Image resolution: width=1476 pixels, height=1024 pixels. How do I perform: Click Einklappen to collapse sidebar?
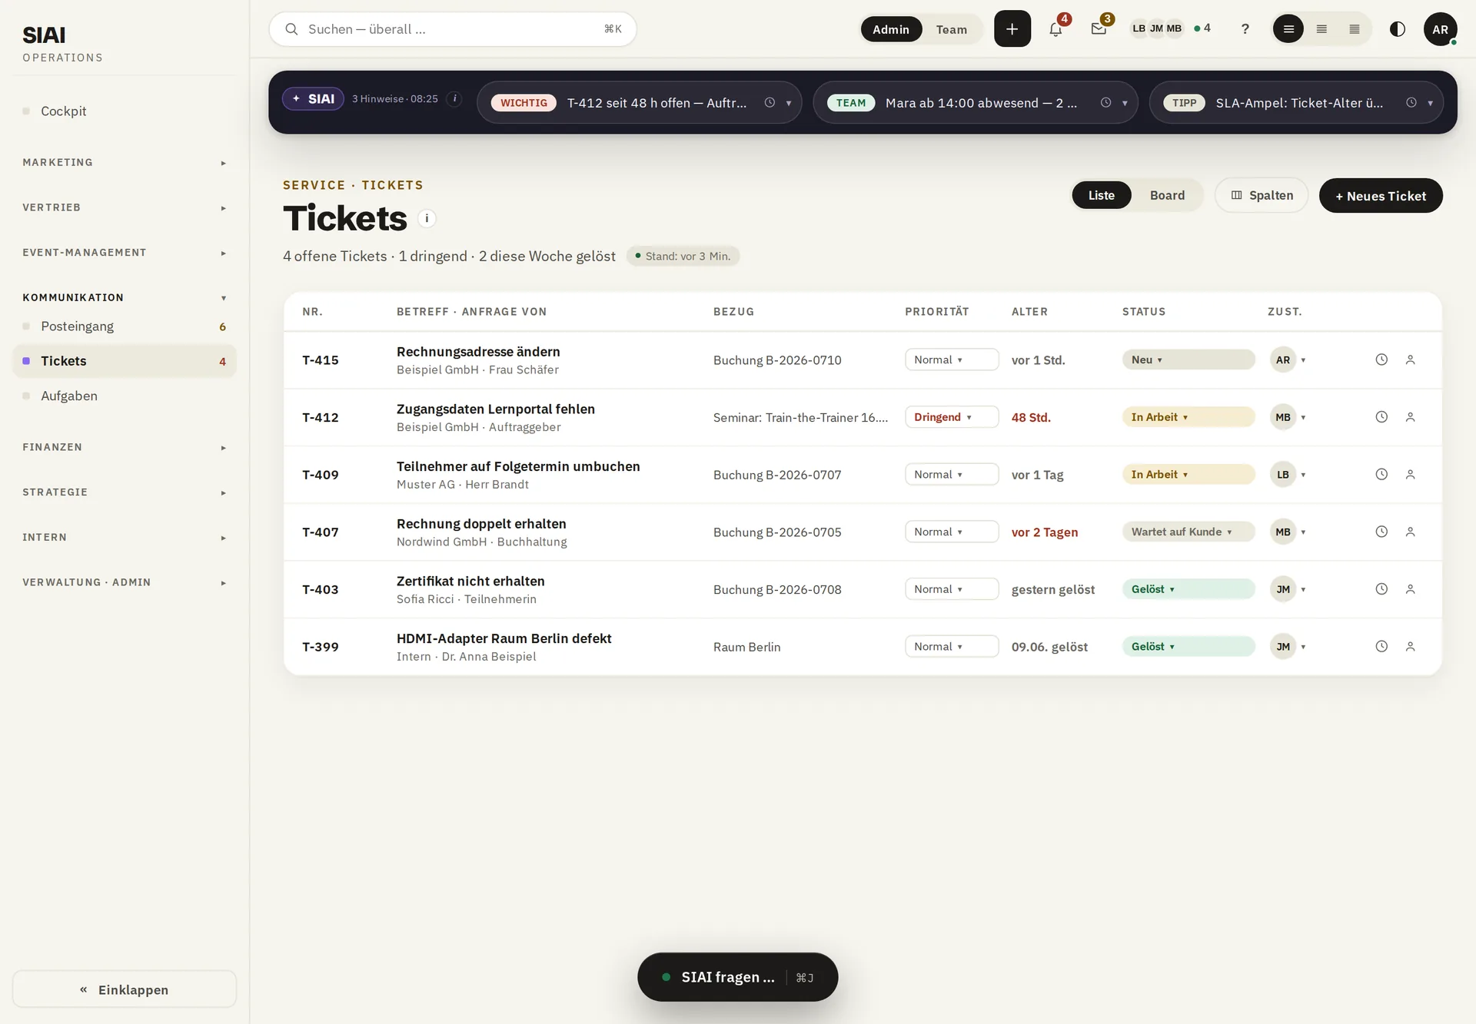(125, 989)
